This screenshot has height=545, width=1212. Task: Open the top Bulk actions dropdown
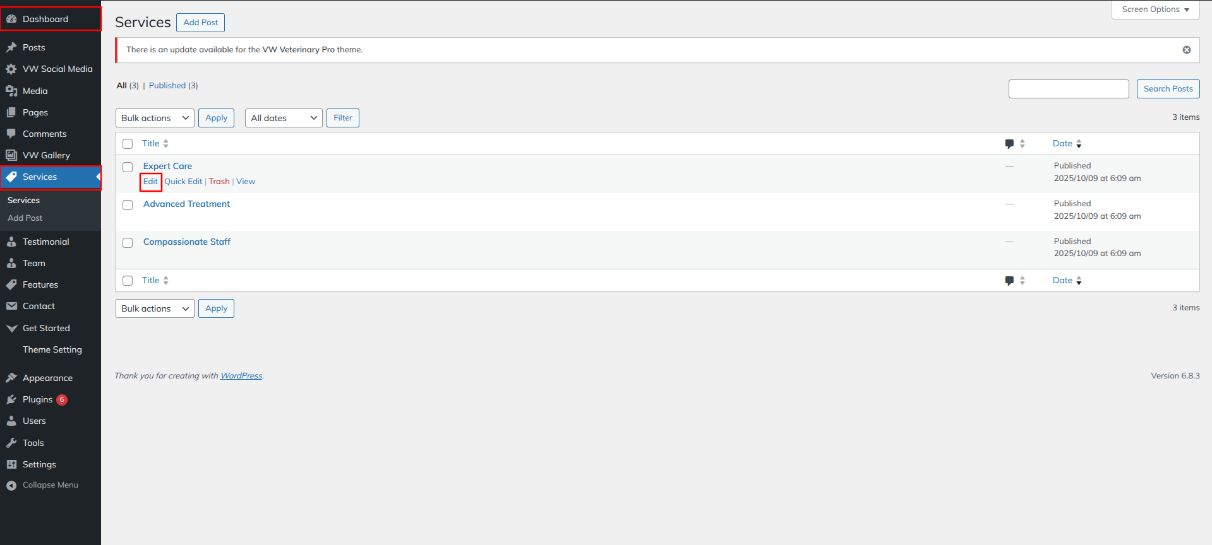tap(155, 118)
